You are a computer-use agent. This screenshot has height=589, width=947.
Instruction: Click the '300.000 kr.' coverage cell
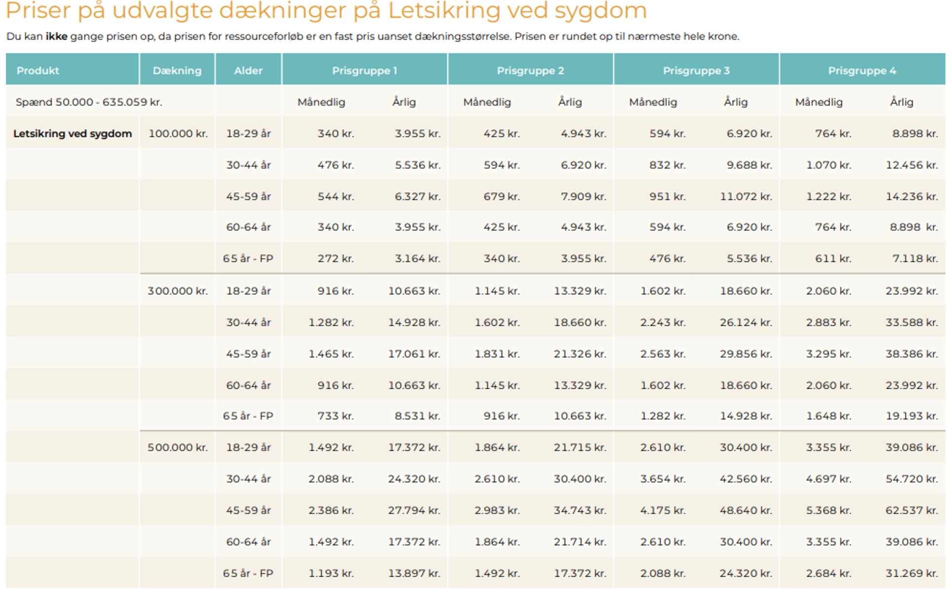click(178, 291)
